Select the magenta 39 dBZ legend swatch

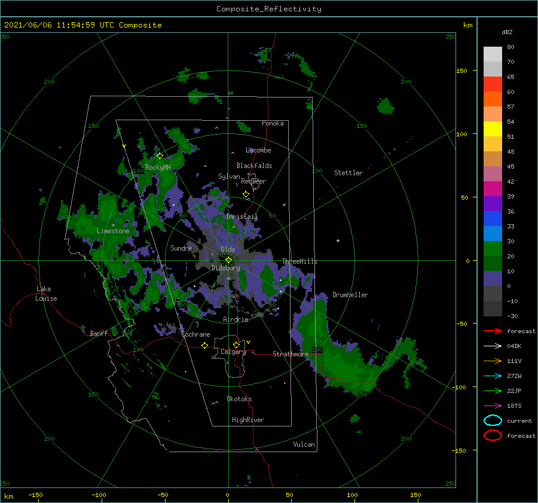click(x=493, y=188)
